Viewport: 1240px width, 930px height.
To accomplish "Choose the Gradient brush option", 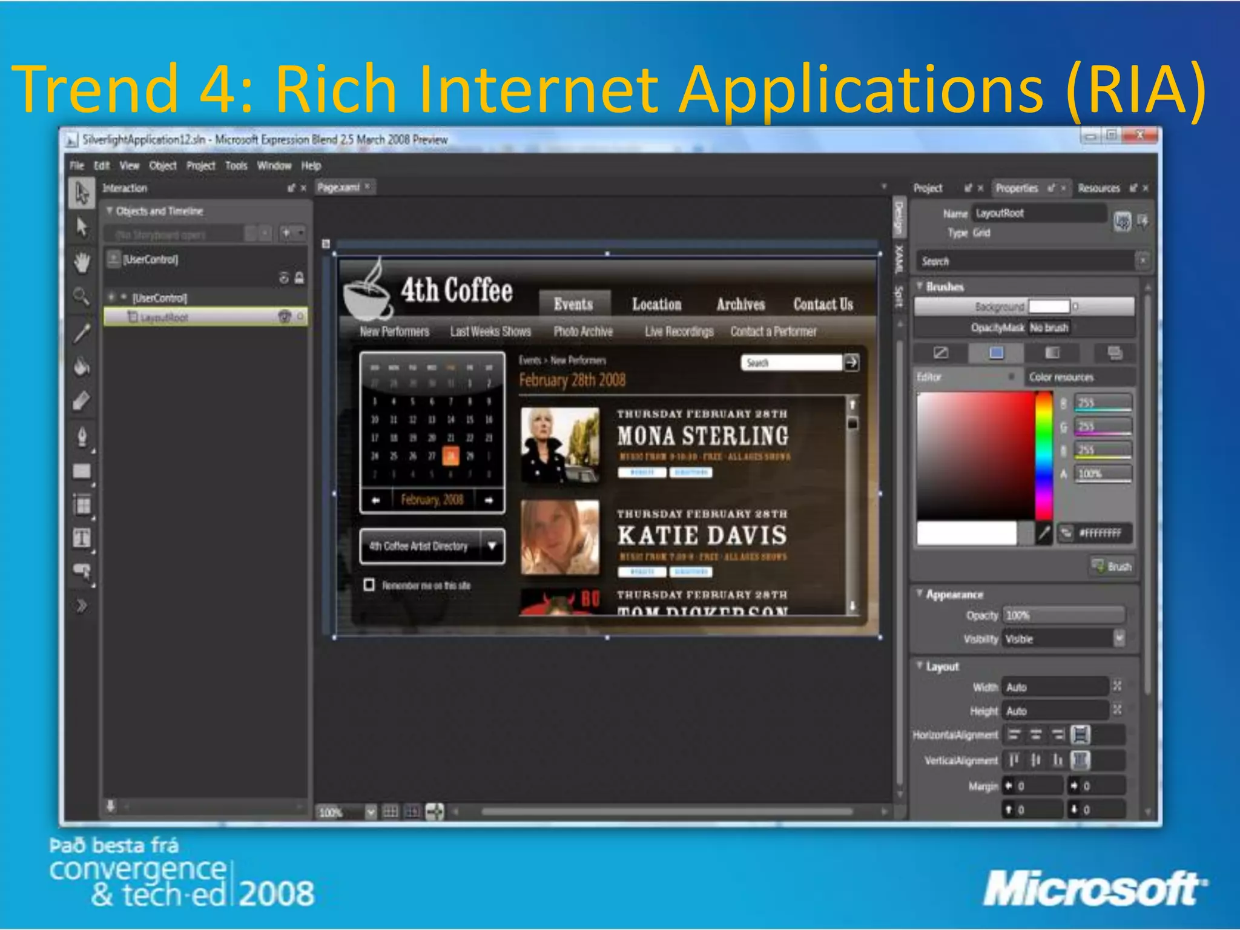I will (1052, 352).
